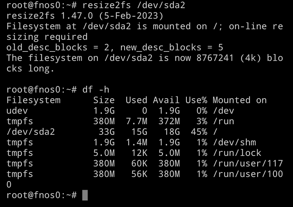
Task: Click the '/run/user/117' mount point
Action: click(x=248, y=164)
